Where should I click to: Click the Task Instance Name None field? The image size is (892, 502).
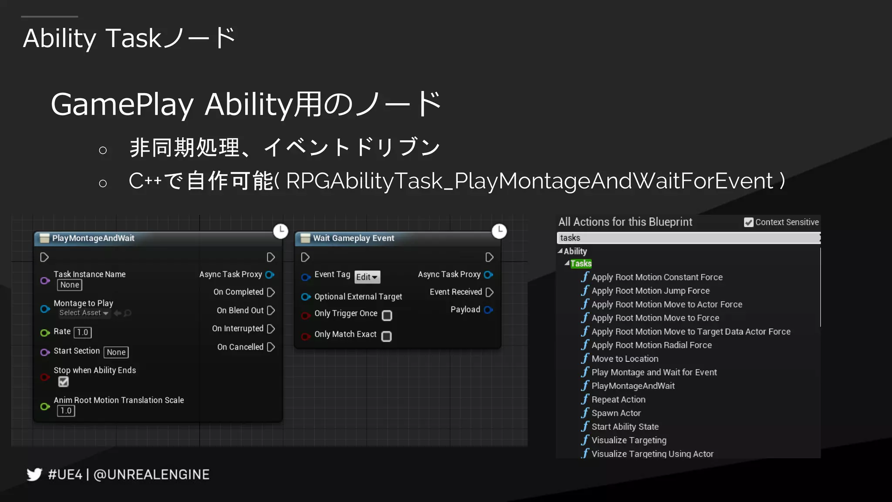click(70, 285)
